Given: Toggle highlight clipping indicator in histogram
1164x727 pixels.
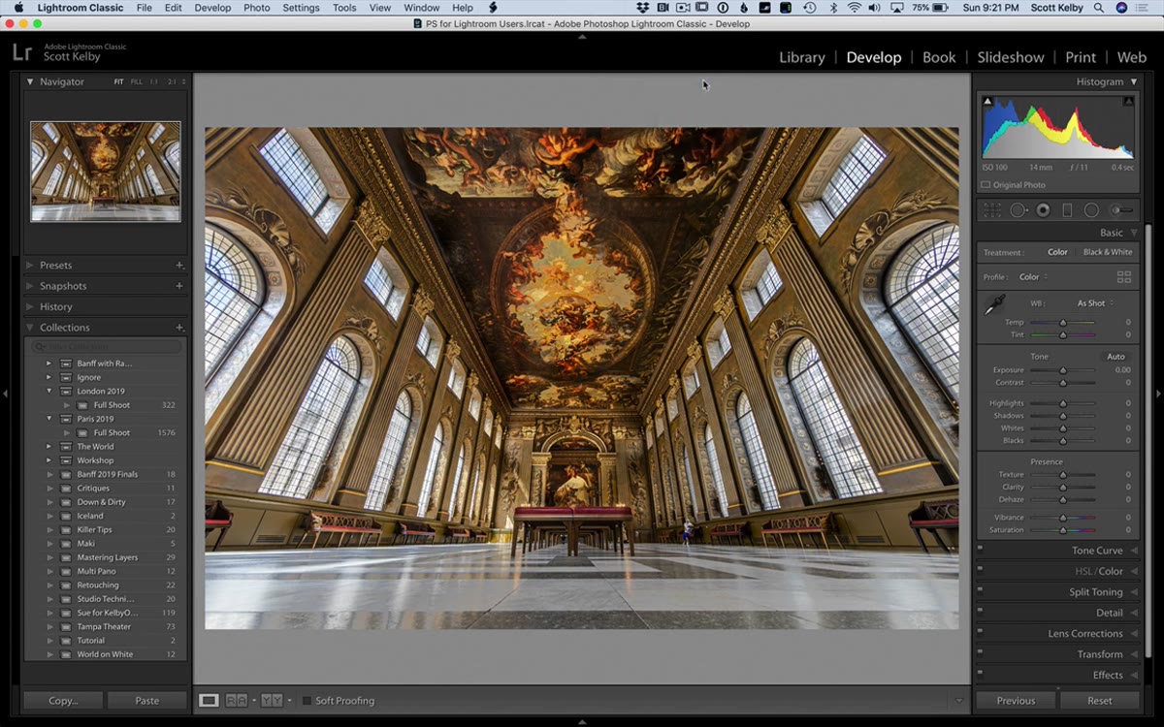Looking at the screenshot, I should pyautogui.click(x=1128, y=101).
